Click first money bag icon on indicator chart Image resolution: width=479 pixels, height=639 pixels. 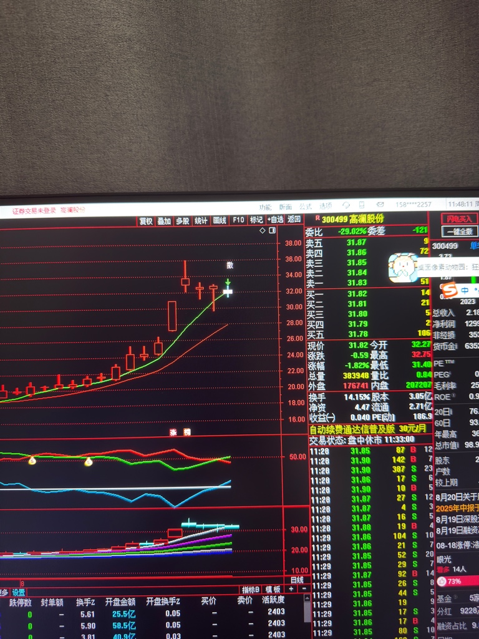tap(32, 461)
